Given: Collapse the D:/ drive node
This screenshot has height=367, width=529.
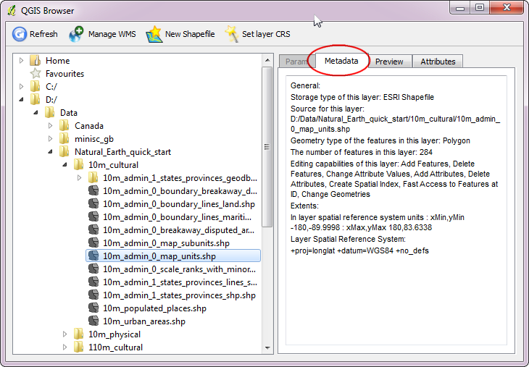Looking at the screenshot, I should point(21,100).
